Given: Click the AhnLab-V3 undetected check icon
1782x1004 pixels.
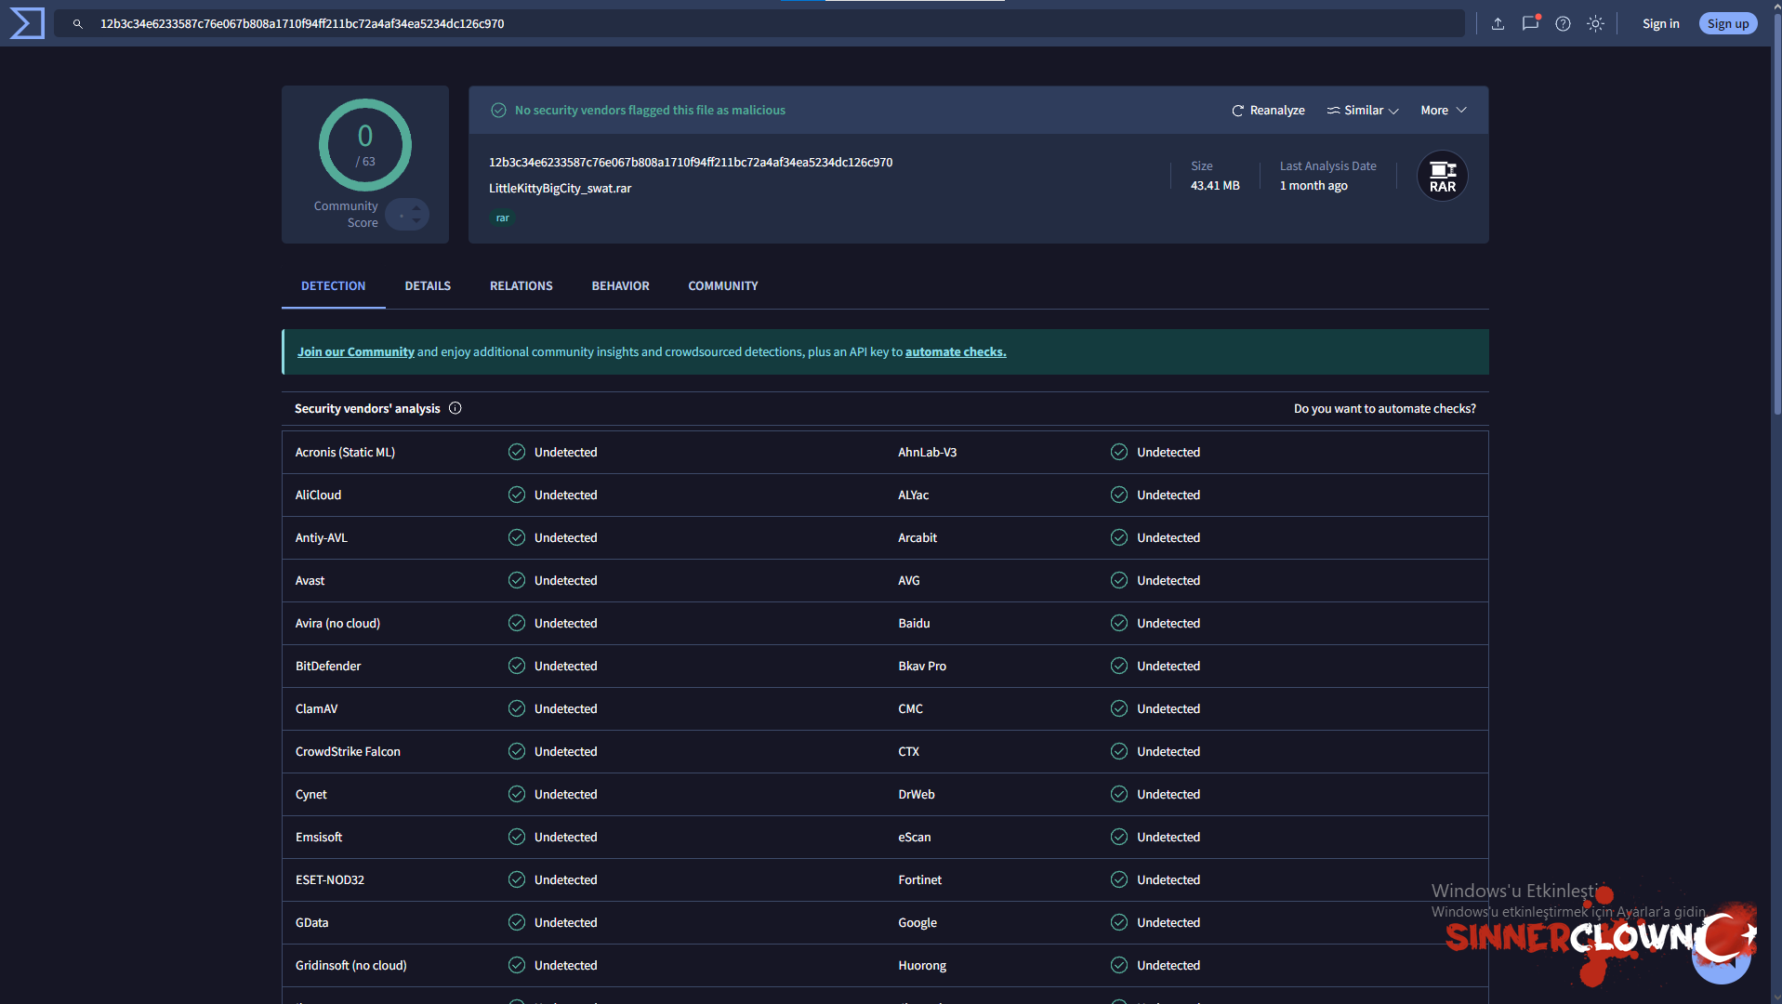Looking at the screenshot, I should 1119,453.
